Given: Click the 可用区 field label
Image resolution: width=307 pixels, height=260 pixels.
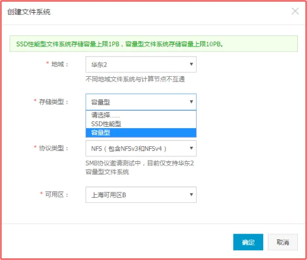Looking at the screenshot, I should (56, 194).
